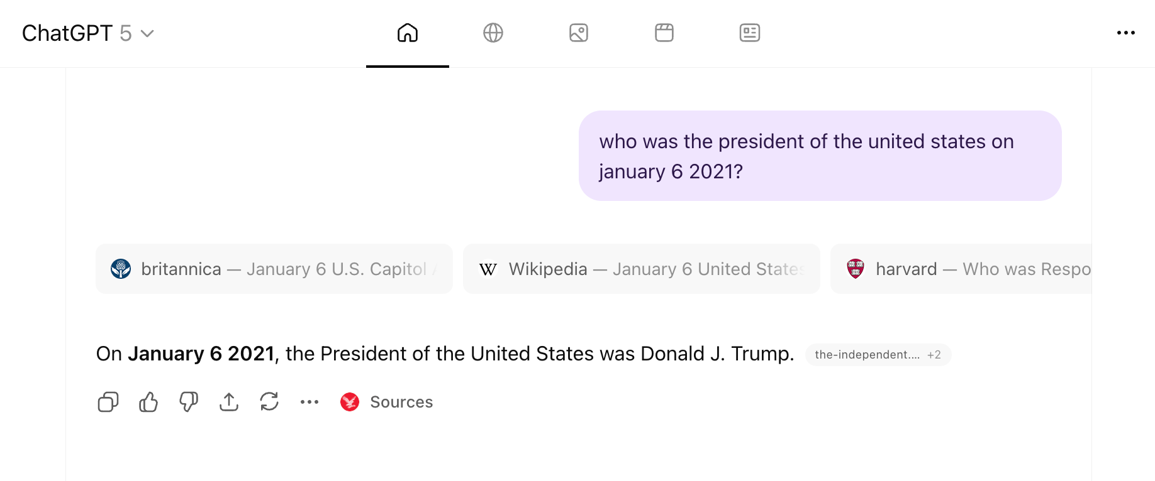Screen dimensions: 1155x481
Task: Give the answer a thumbs down
Action: [189, 402]
